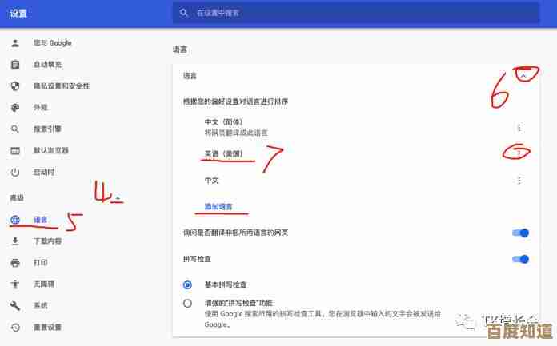Click the printer icon for 打印
This screenshot has height=346, width=557.
click(15, 262)
